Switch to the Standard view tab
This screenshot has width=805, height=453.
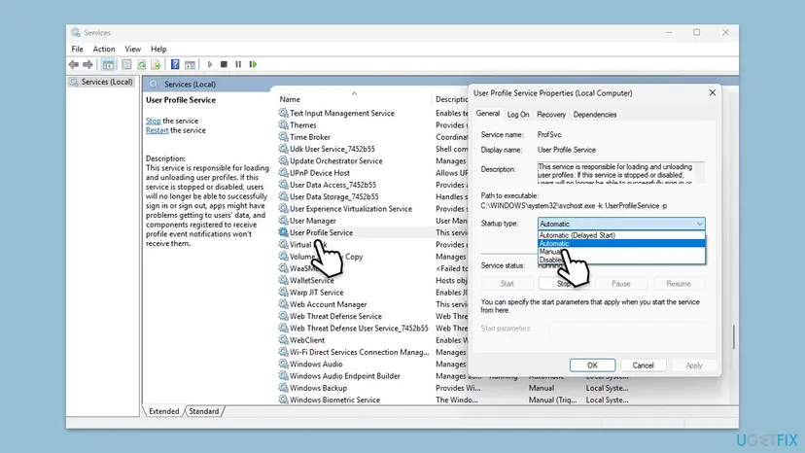tap(204, 411)
